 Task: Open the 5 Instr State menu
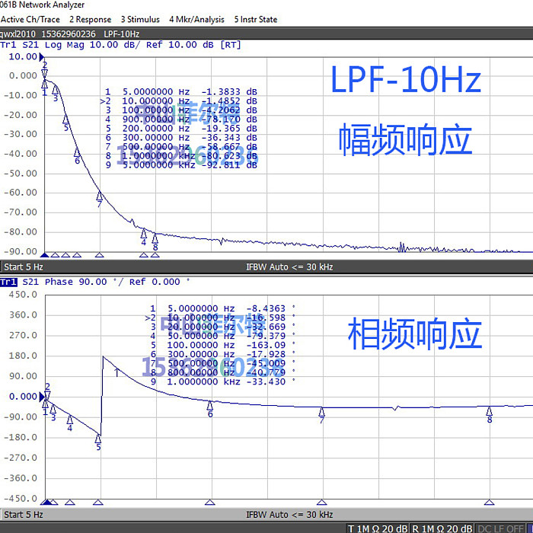256,19
